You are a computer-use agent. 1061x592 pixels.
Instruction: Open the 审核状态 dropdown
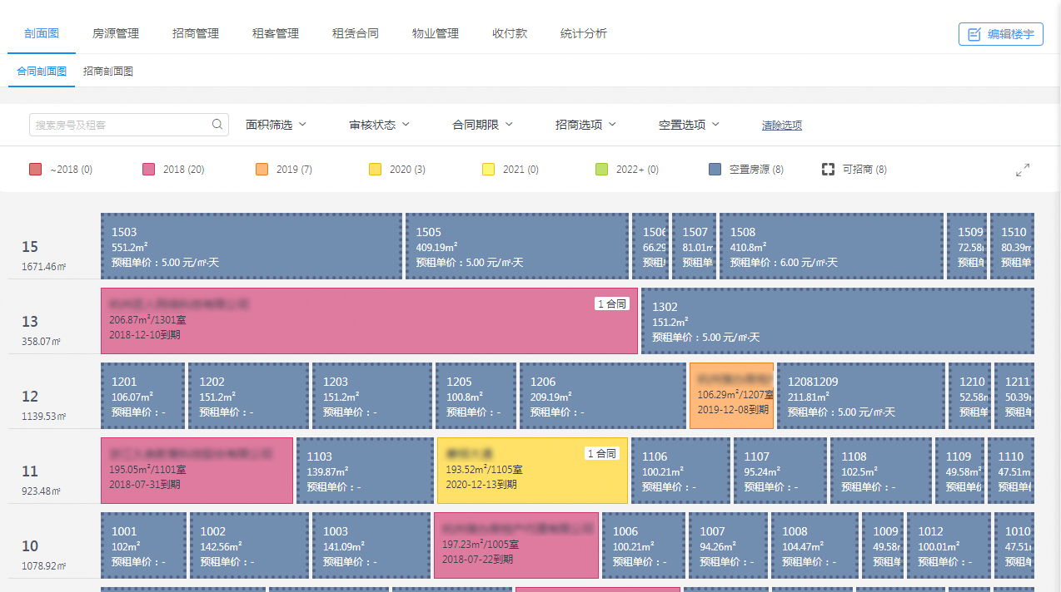[x=380, y=125]
